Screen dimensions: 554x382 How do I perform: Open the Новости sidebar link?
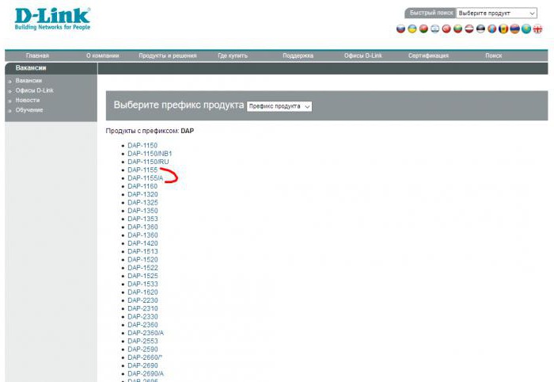click(28, 101)
